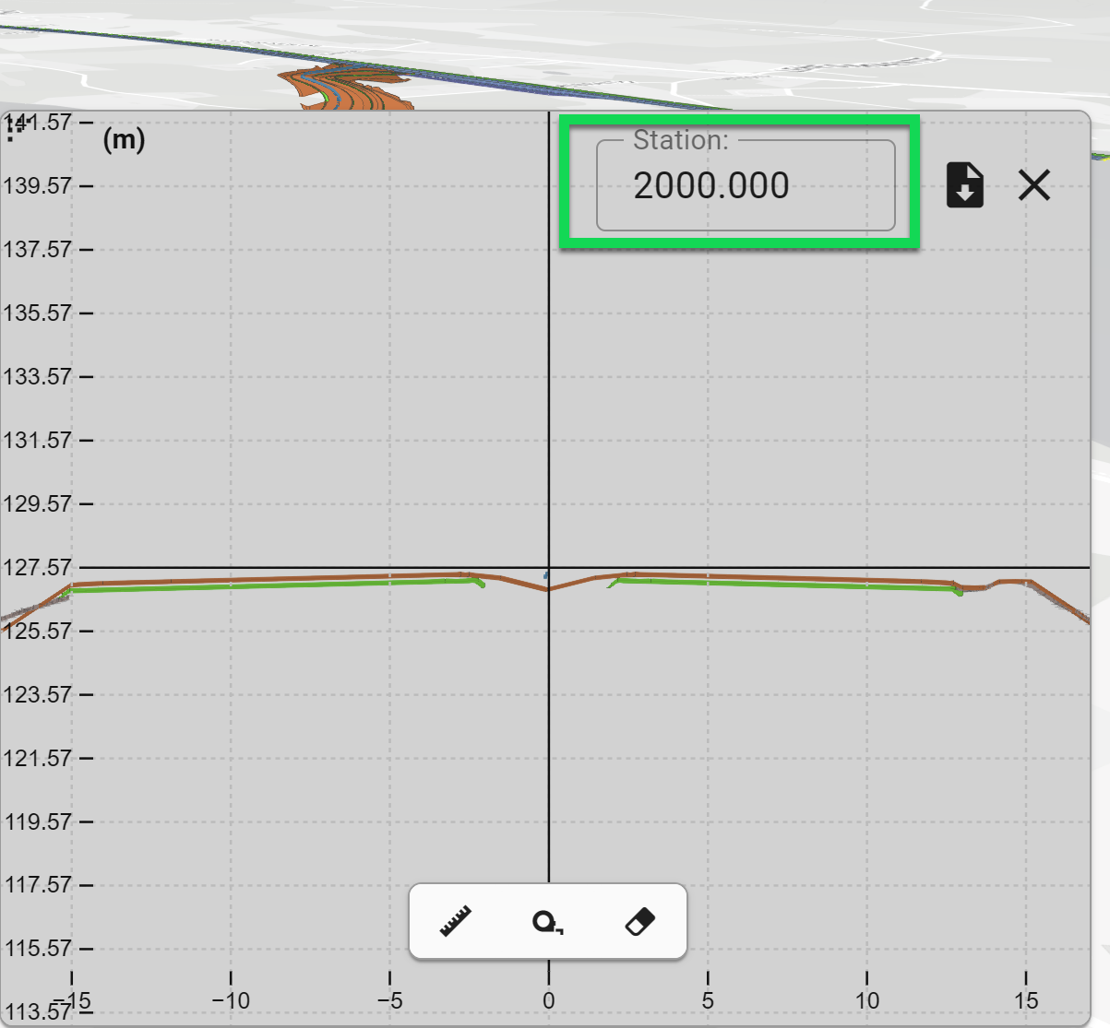This screenshot has height=1028, width=1110.
Task: Click the 139.57 elevation axis label
Action: tap(37, 185)
